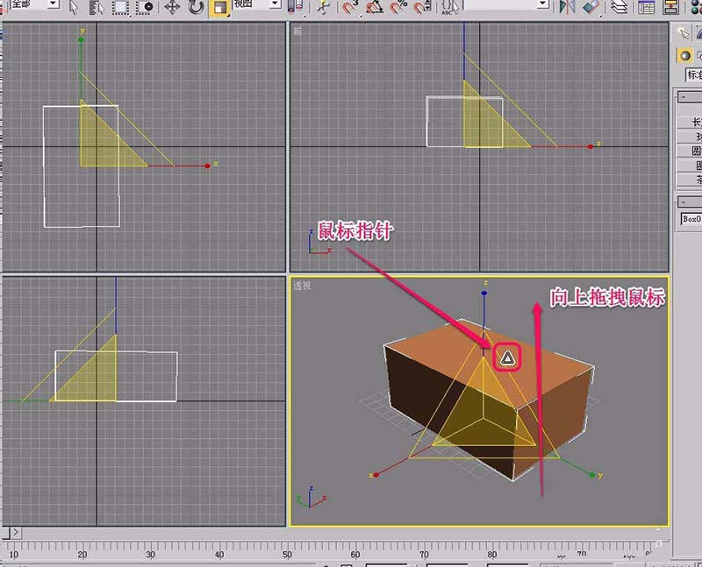The image size is (702, 567).
Task: Open the object subcategory dropdown 标准
Action: coord(693,74)
